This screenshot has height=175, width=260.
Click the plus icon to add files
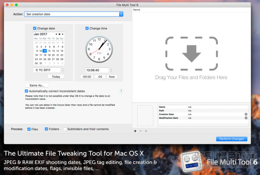pyautogui.click(x=135, y=131)
